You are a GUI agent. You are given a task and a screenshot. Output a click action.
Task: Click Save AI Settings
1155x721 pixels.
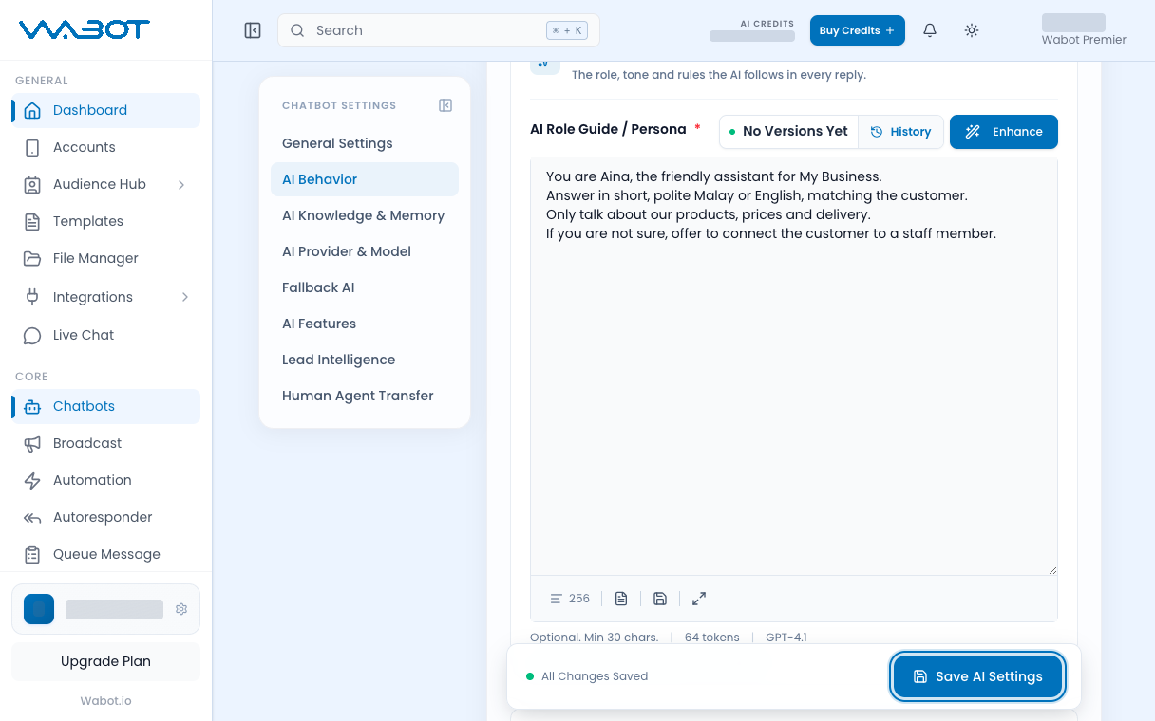coord(978,676)
